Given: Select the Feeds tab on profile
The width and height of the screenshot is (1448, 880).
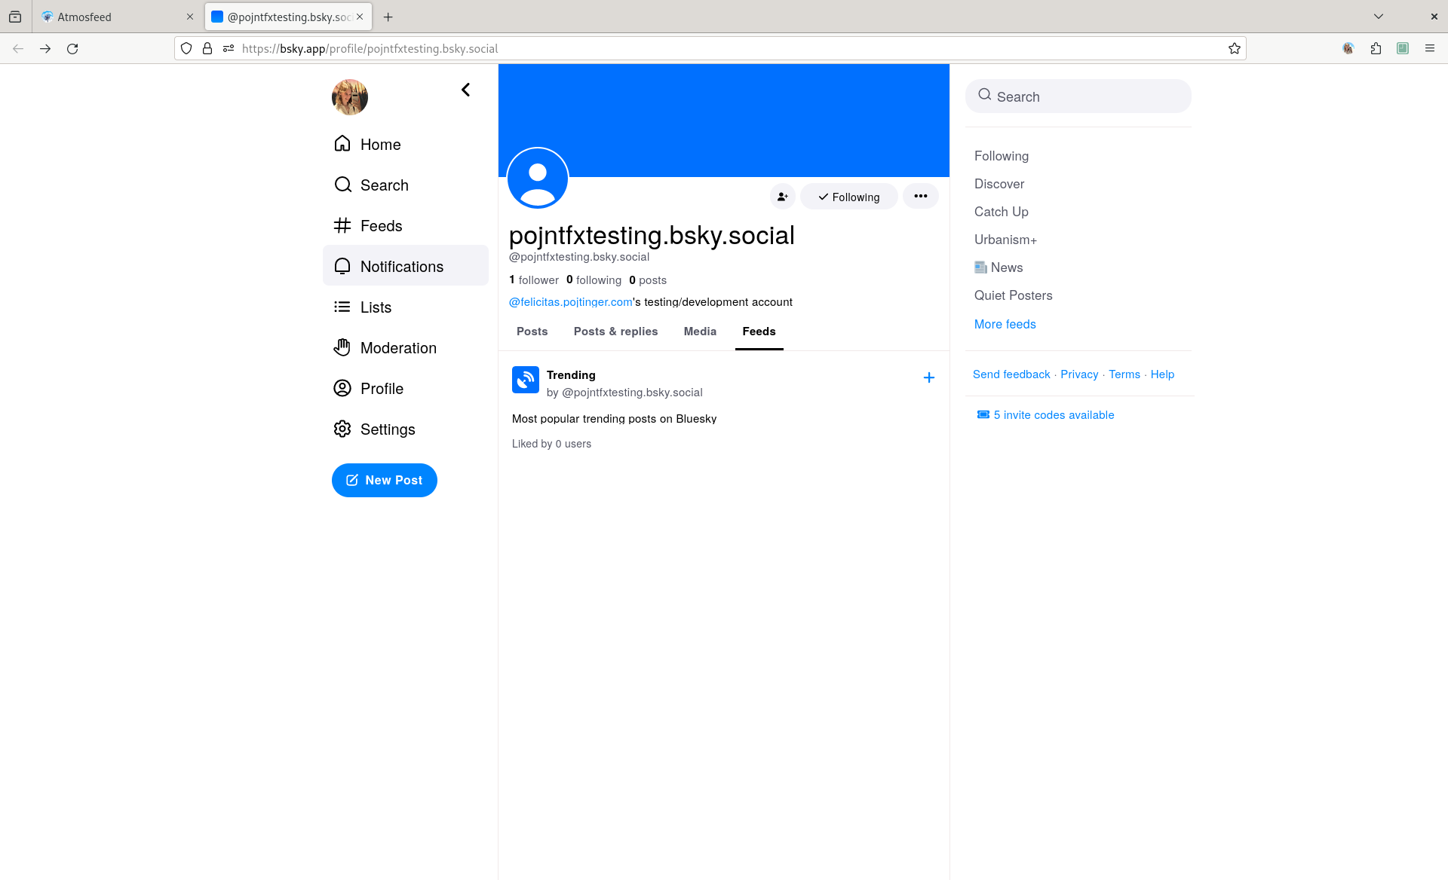Looking at the screenshot, I should (759, 332).
